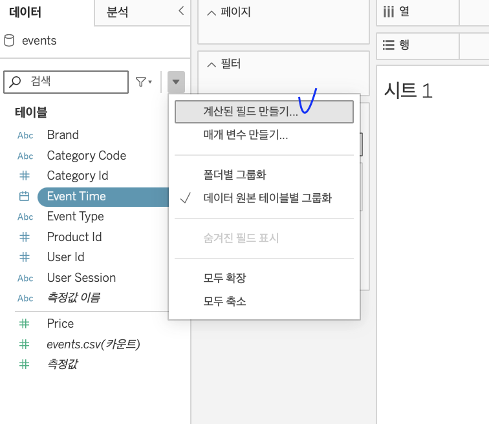Screen dimensions: 489x424
Task: Click the 테이블 section heading
Action: pos(31,112)
